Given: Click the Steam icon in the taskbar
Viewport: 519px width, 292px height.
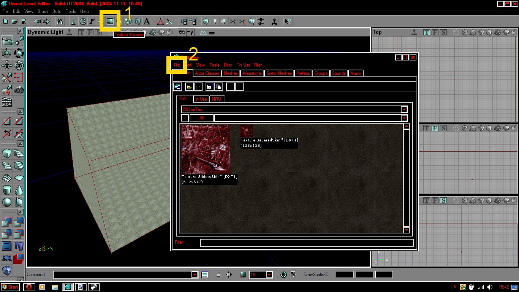Looking at the screenshot, I should click(x=93, y=287).
